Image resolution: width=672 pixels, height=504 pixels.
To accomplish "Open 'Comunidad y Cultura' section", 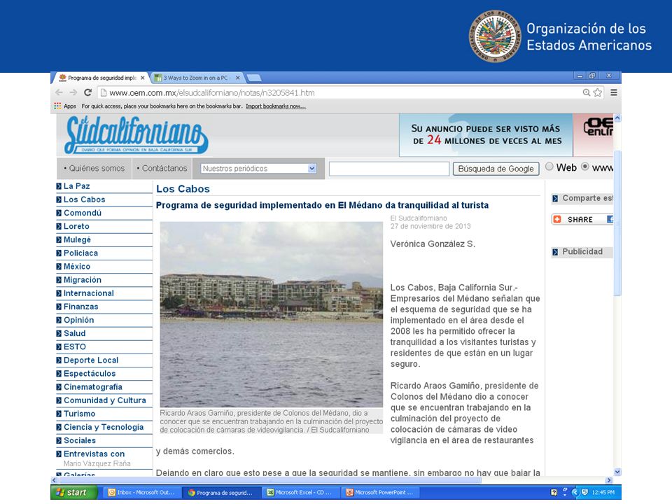I will (104, 400).
